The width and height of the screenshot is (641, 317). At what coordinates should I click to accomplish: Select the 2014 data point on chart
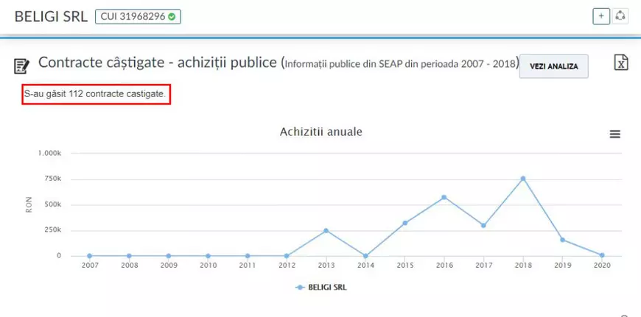[365, 256]
